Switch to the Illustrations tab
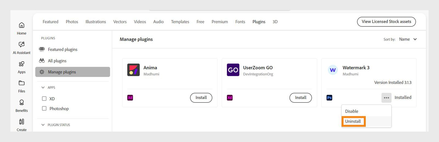 [95, 22]
